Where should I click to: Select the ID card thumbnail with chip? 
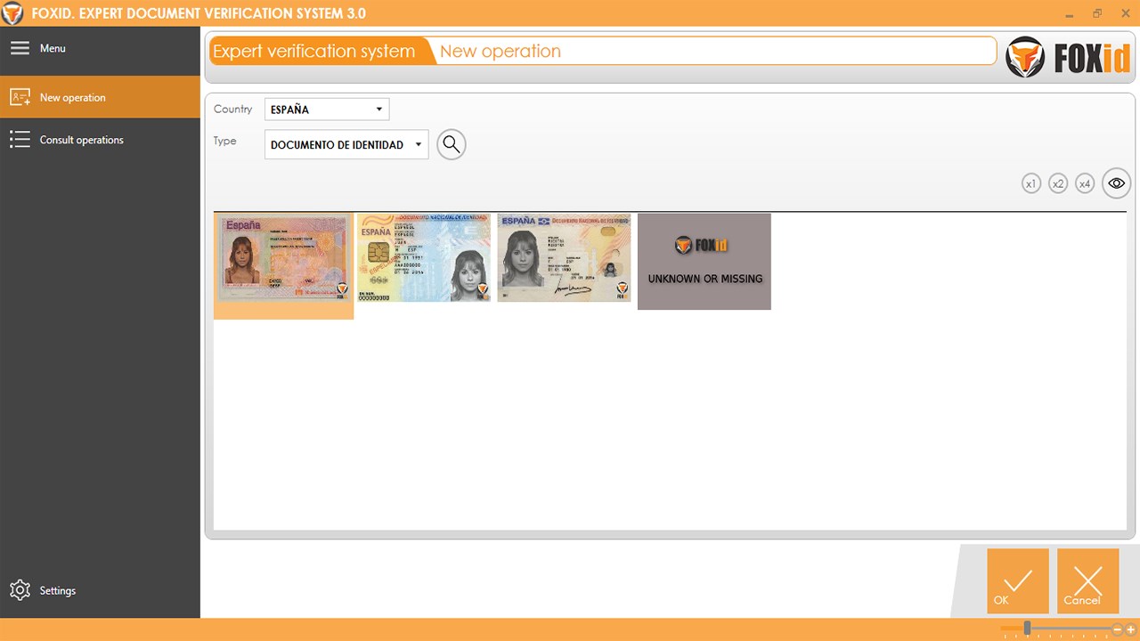click(x=423, y=257)
